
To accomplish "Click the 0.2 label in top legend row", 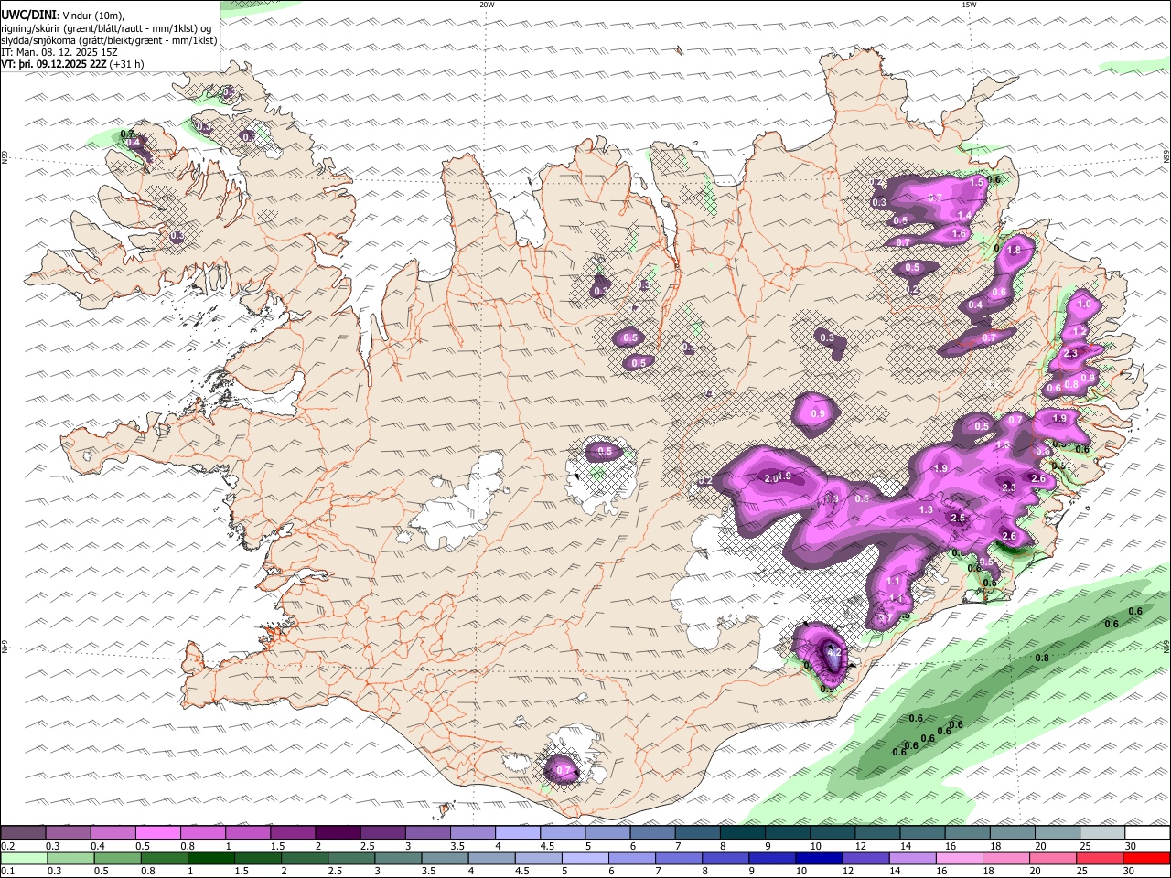I will 8,846.
